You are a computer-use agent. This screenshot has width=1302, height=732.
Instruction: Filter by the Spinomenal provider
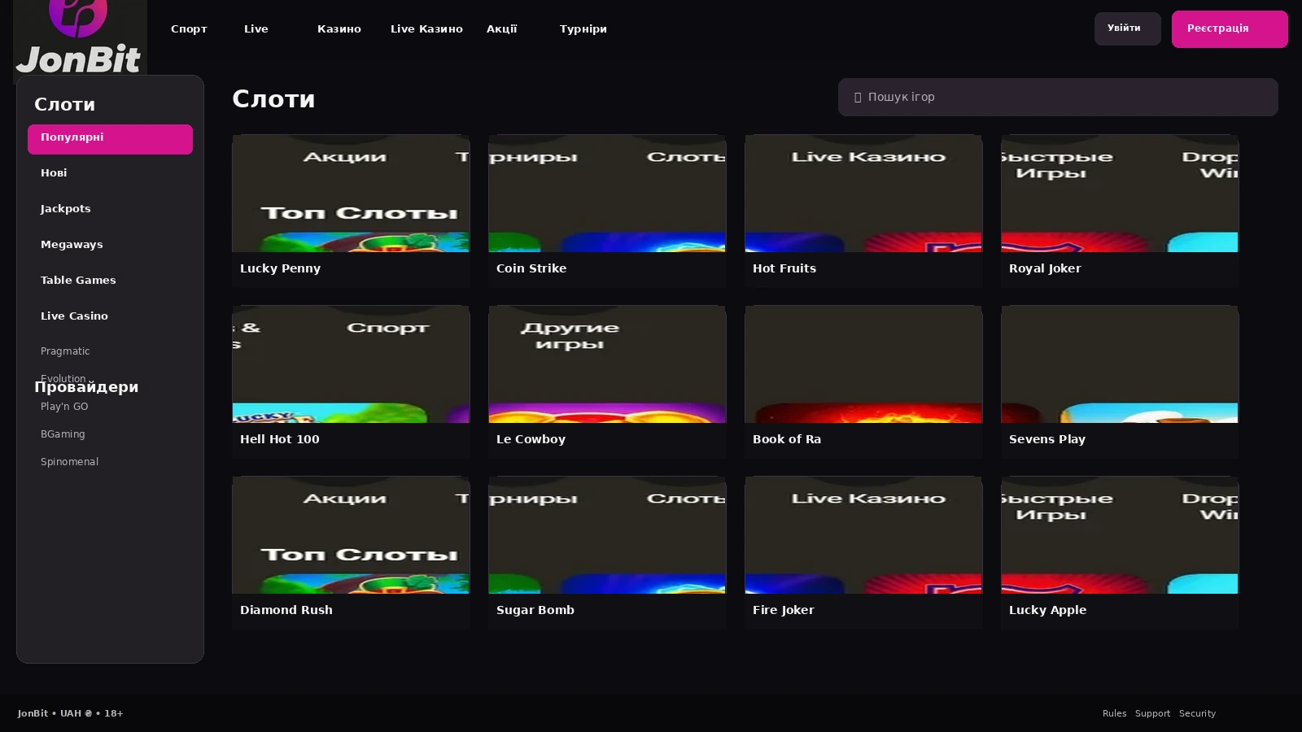pyautogui.click(x=69, y=462)
